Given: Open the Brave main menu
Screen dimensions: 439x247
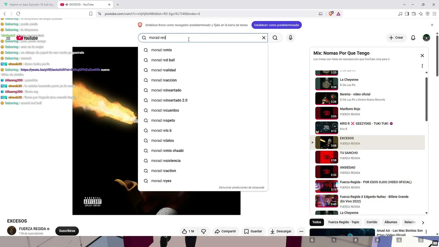Looking at the screenshot, I should [434, 14].
